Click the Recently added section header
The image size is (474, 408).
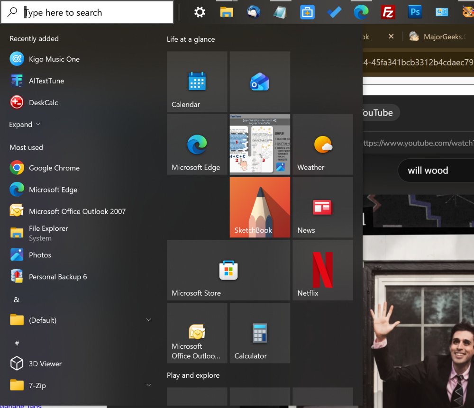pyautogui.click(x=34, y=38)
